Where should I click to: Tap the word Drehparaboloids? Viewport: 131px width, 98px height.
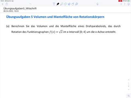pos(96,26)
